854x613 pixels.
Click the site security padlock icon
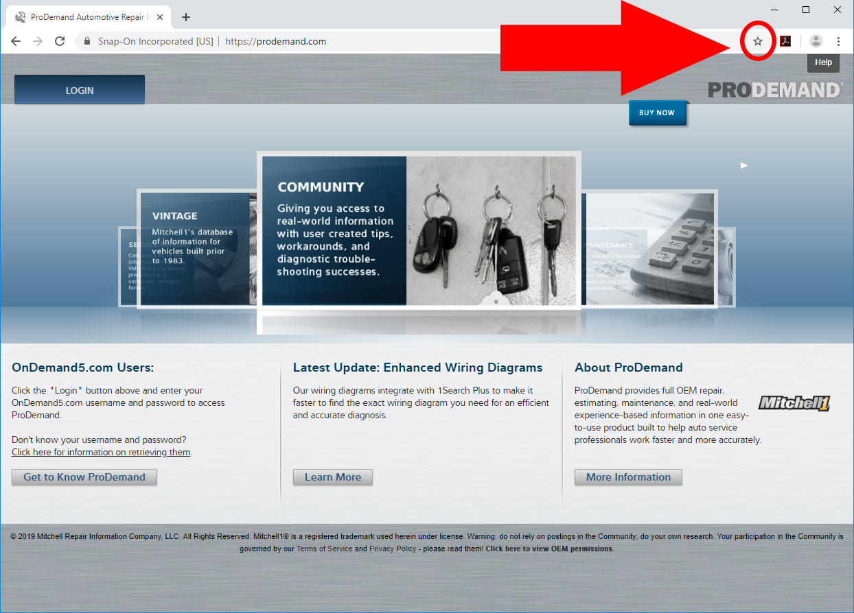(86, 41)
